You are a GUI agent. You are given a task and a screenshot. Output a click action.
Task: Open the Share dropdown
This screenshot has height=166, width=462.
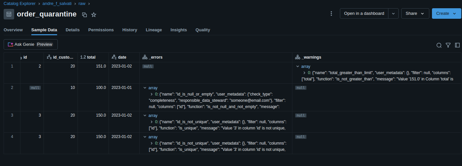(x=415, y=14)
